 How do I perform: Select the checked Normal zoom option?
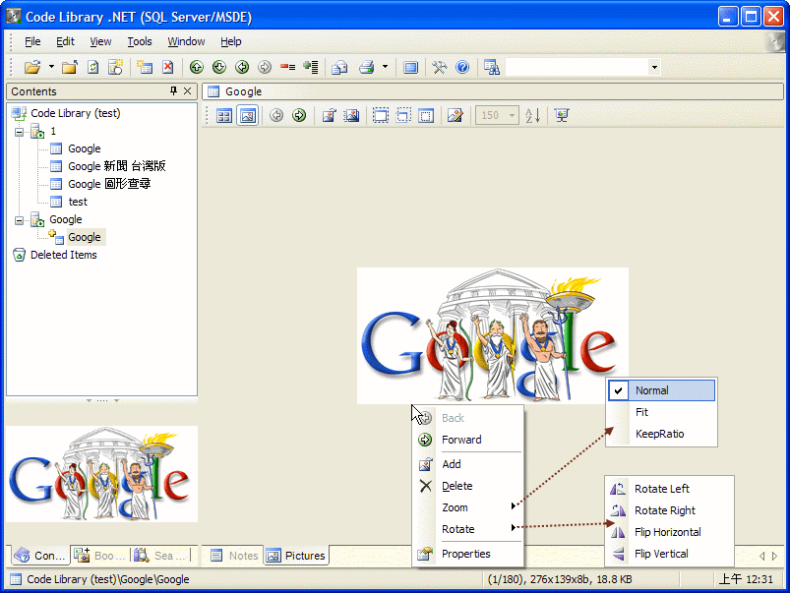pyautogui.click(x=661, y=390)
